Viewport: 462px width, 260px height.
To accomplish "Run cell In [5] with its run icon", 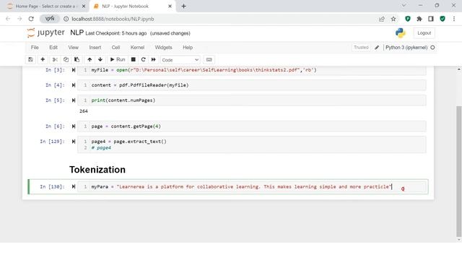I will coord(74,100).
